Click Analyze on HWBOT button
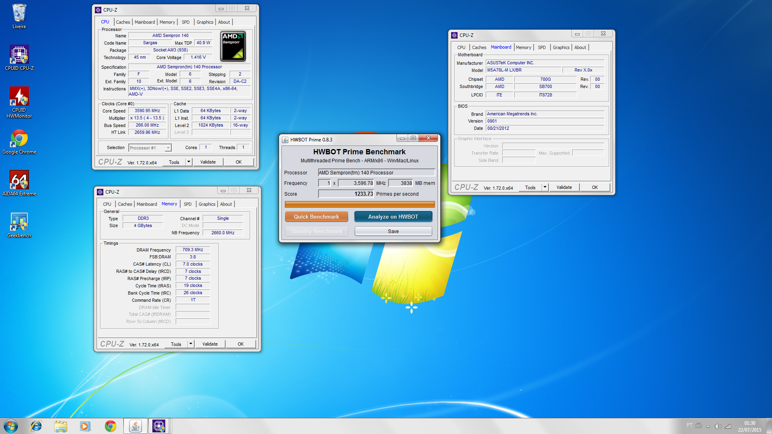 (393, 217)
